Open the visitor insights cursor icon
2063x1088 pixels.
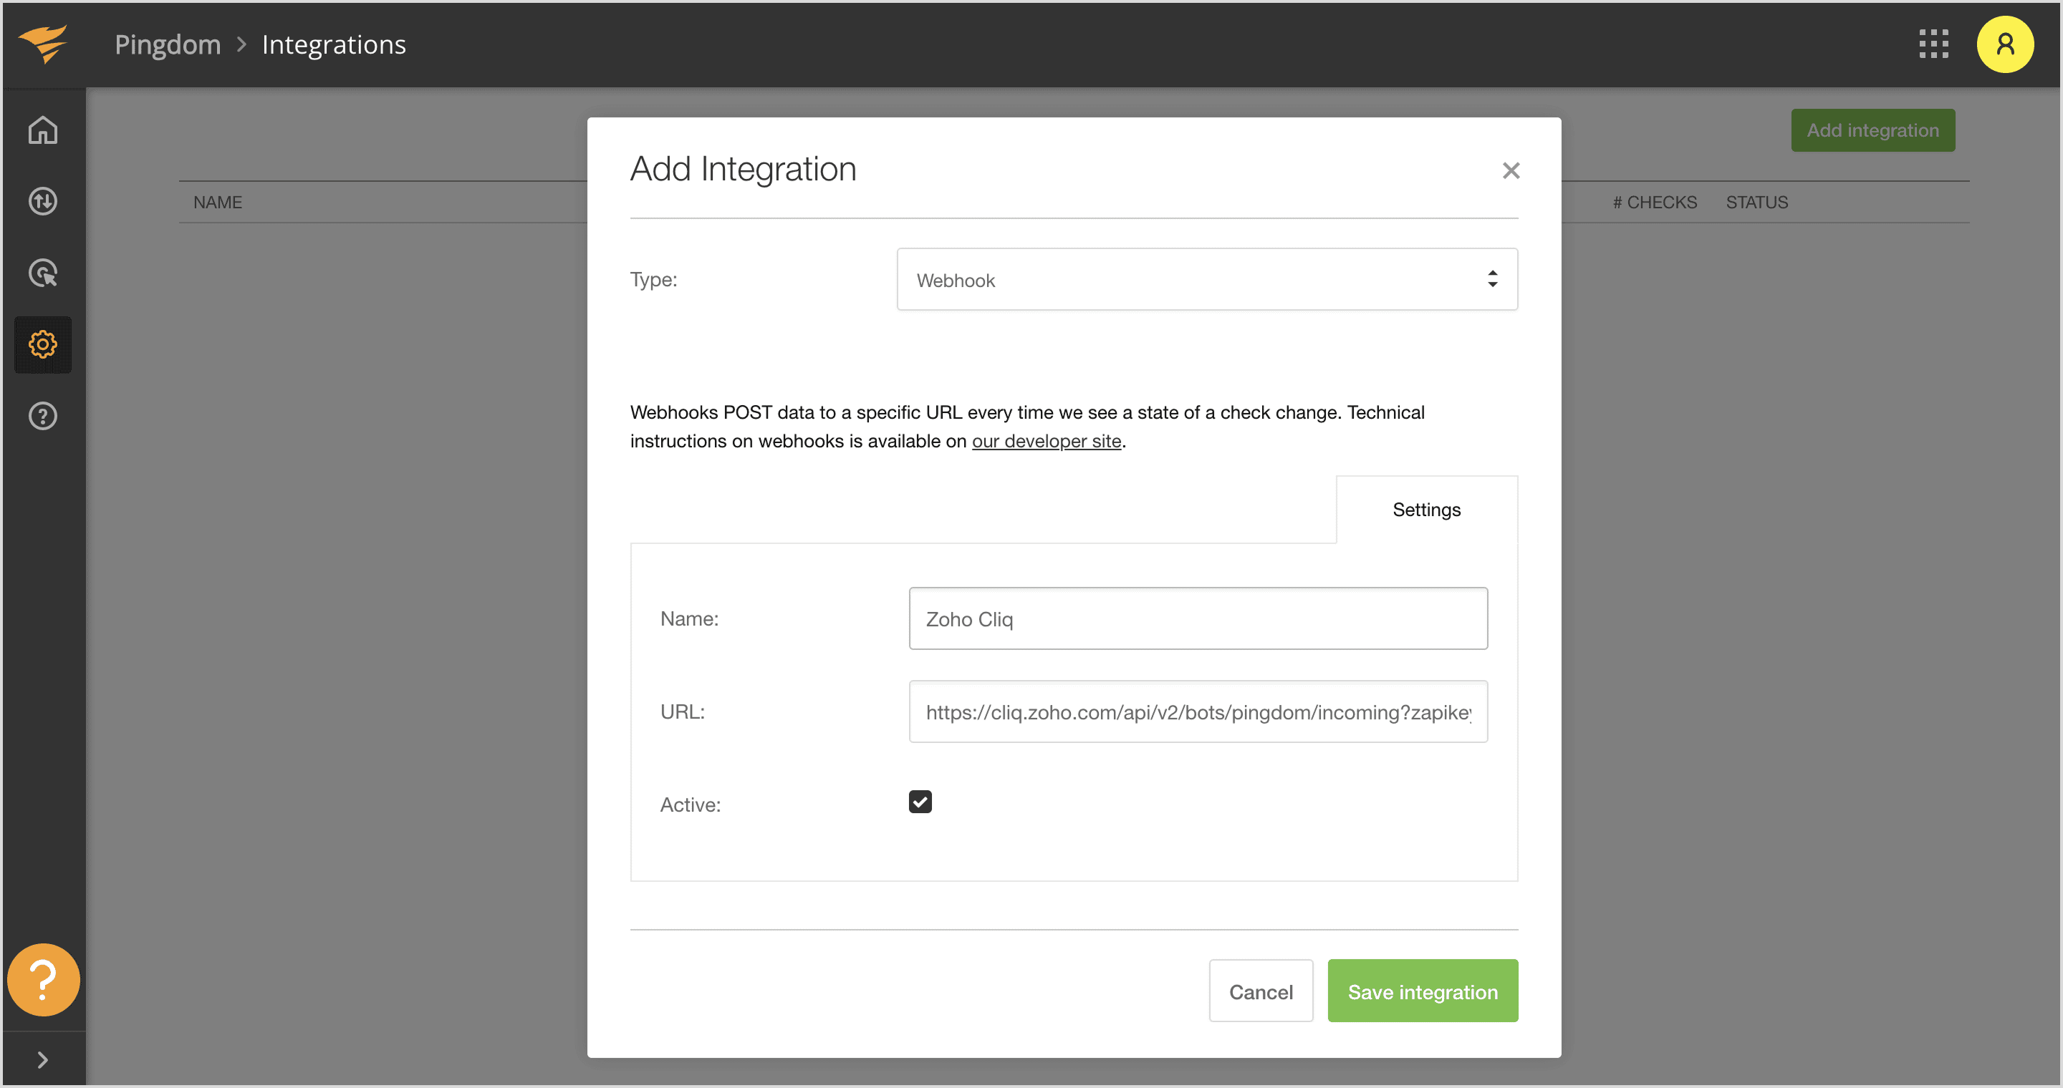click(42, 273)
